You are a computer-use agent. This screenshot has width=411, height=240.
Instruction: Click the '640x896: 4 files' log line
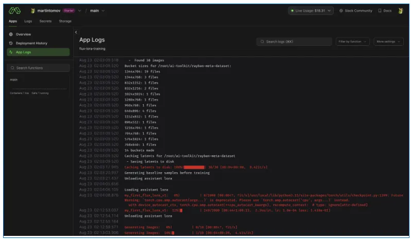(140, 111)
